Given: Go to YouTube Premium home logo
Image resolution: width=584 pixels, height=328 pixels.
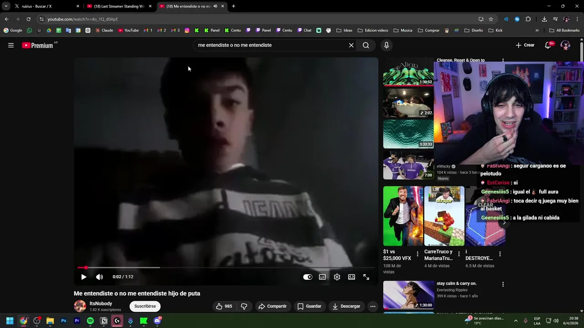Looking at the screenshot, I should [x=37, y=45].
